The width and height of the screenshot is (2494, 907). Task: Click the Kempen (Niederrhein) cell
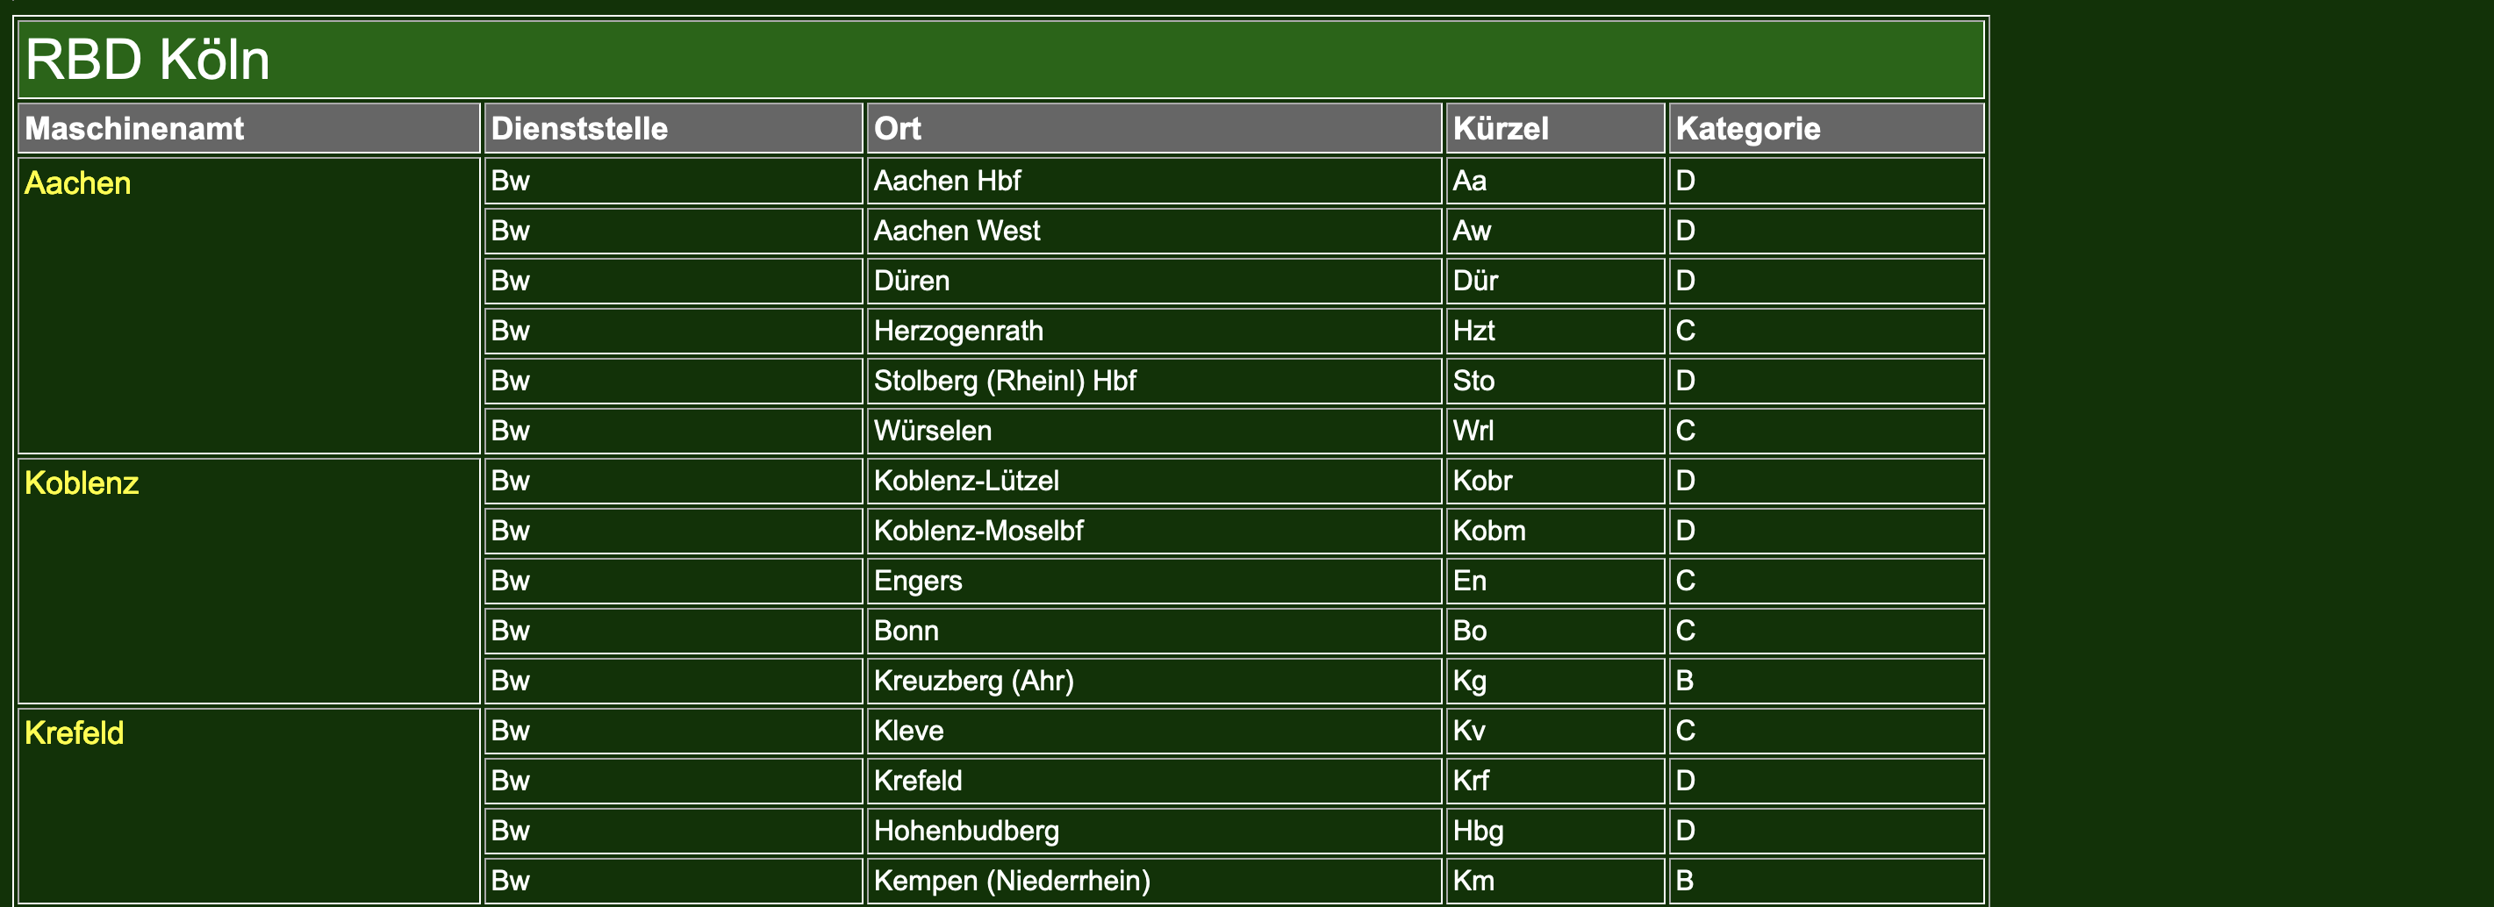tap(1012, 881)
